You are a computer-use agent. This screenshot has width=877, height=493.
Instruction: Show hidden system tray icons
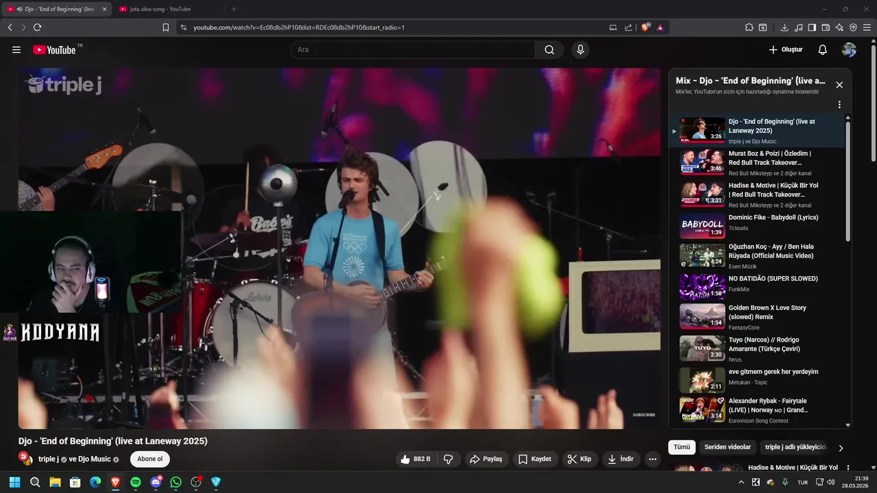(x=741, y=482)
